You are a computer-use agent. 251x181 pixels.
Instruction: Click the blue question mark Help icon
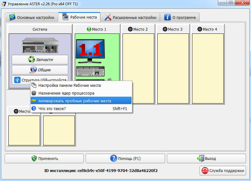click(x=114, y=158)
